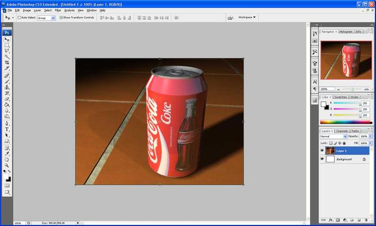Expand the collapsed panel dock arrows
Image resolution: width=376 pixels, height=226 pixels.
[316, 25]
